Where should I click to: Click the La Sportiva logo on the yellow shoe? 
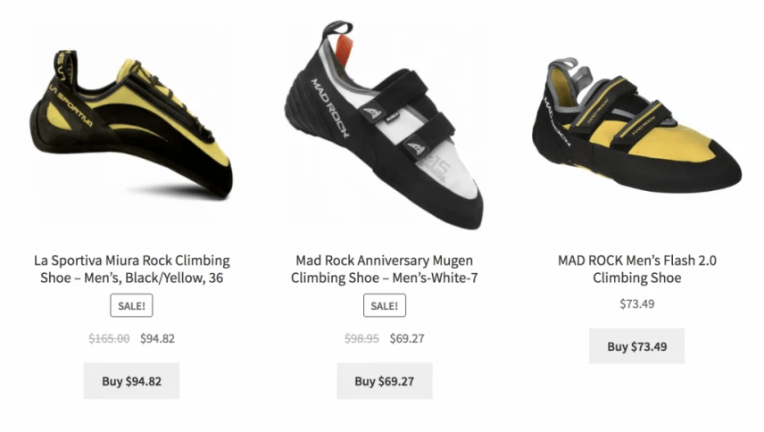point(71,105)
